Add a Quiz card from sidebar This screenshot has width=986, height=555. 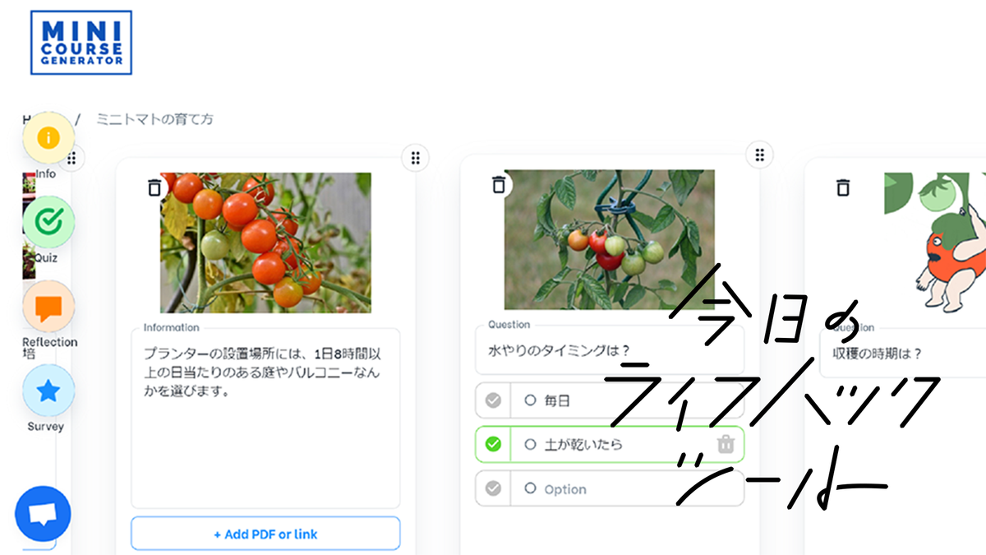coord(48,222)
